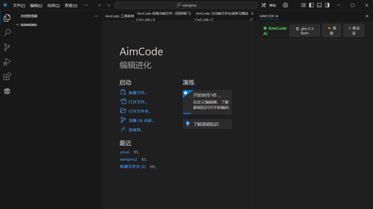Open the 了解基础知识 walkthrough
The width and height of the screenshot is (373, 209).
click(207, 124)
